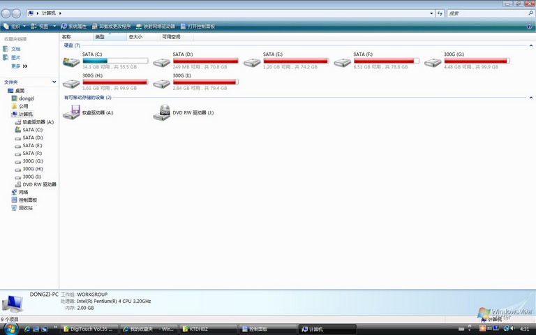Select the SATA (E:) drive icon
The width and height of the screenshot is (536, 335).
click(252, 62)
